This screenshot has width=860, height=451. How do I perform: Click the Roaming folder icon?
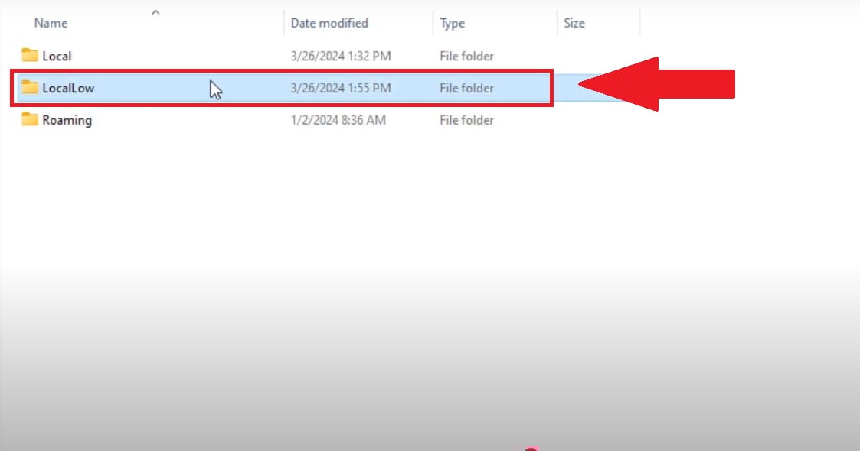30,120
